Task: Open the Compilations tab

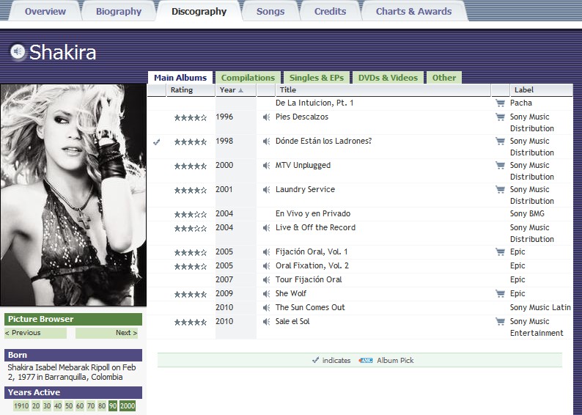Action: (248, 78)
